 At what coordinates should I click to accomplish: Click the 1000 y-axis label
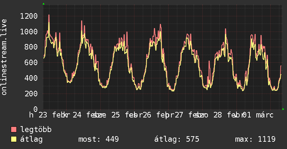29,32
